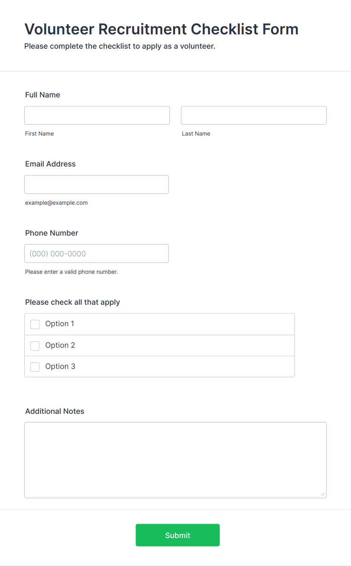Submit the volunteer form
This screenshot has height=566, width=351.
[178, 535]
